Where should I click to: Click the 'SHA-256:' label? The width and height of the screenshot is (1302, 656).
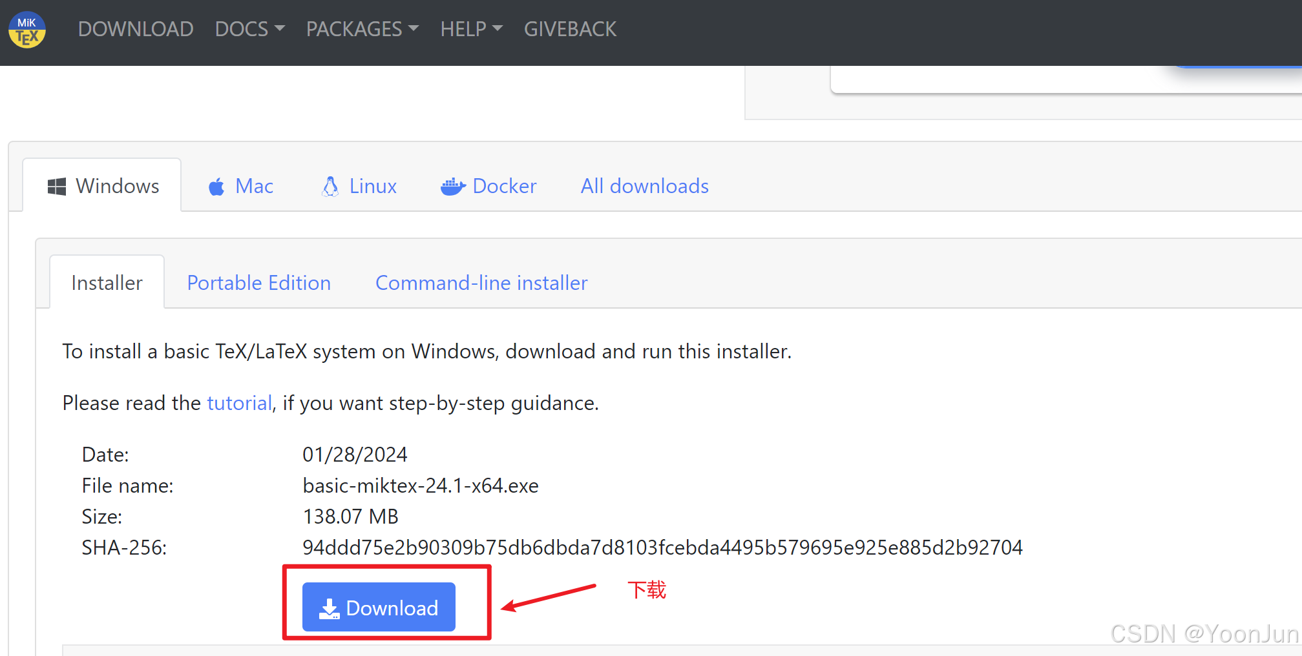point(124,548)
